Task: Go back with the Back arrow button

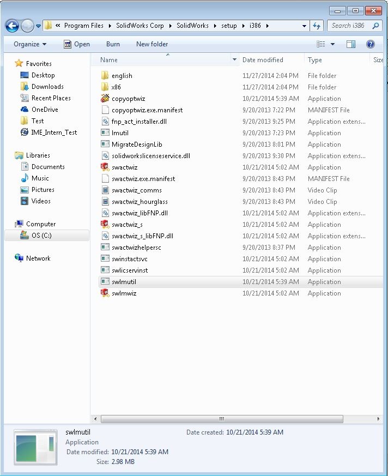Action: pos(12,26)
